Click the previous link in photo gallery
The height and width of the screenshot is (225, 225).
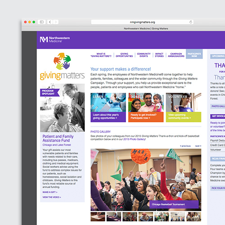185,146
